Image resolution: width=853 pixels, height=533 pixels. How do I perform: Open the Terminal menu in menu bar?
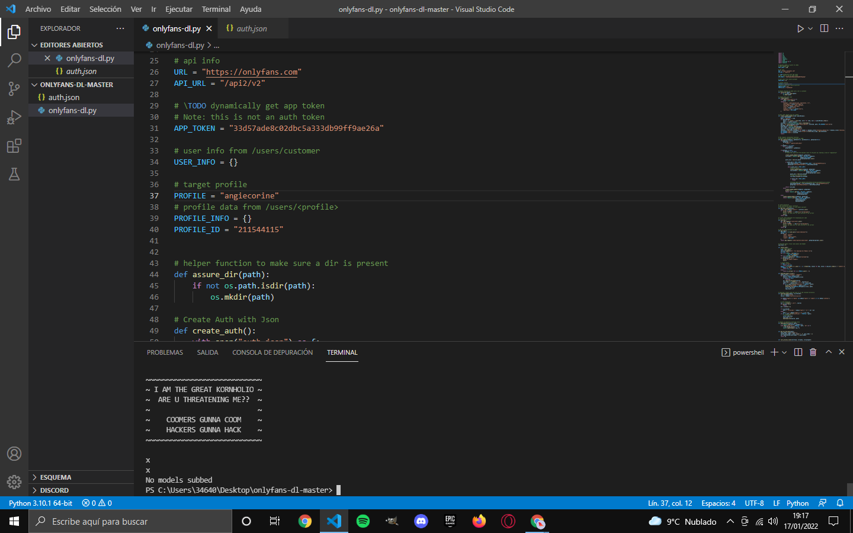216,9
